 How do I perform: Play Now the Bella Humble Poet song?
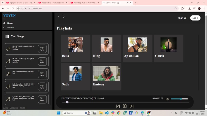click(x=42, y=74)
